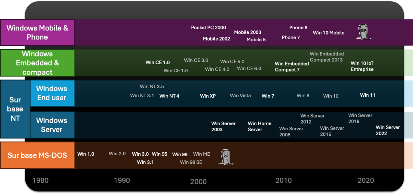The width and height of the screenshot is (413, 194).
Task: Click the Mobile 2003 entry
Action: pyautogui.click(x=248, y=32)
